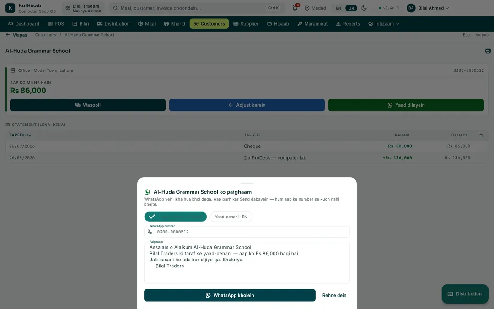Open the Hisaab section

278,24
